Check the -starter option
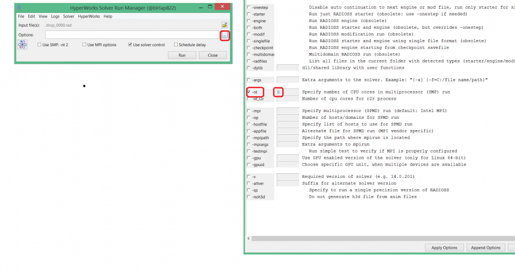This screenshot has height=273, width=515. (x=249, y=14)
